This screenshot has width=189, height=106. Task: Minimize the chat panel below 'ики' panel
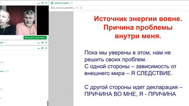39,48
